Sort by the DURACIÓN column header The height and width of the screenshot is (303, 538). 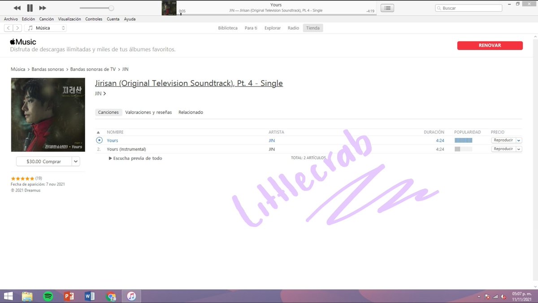coord(434,132)
